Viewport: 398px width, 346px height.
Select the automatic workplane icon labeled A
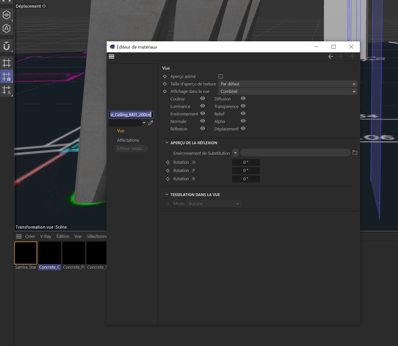[x=7, y=90]
